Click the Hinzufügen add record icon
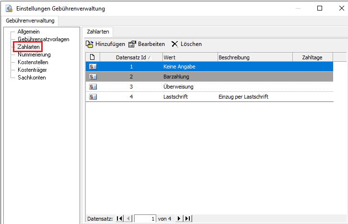The width and height of the screenshot is (348, 224). pyautogui.click(x=90, y=44)
